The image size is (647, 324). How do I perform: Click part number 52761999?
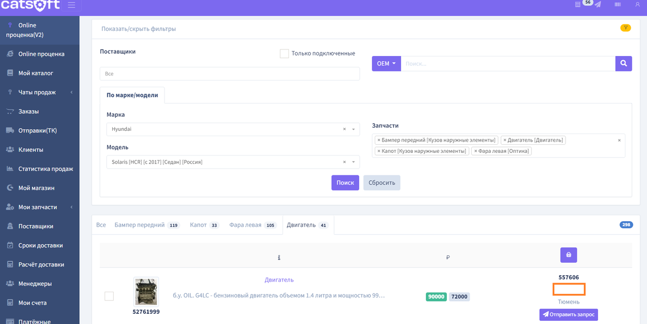point(146,312)
